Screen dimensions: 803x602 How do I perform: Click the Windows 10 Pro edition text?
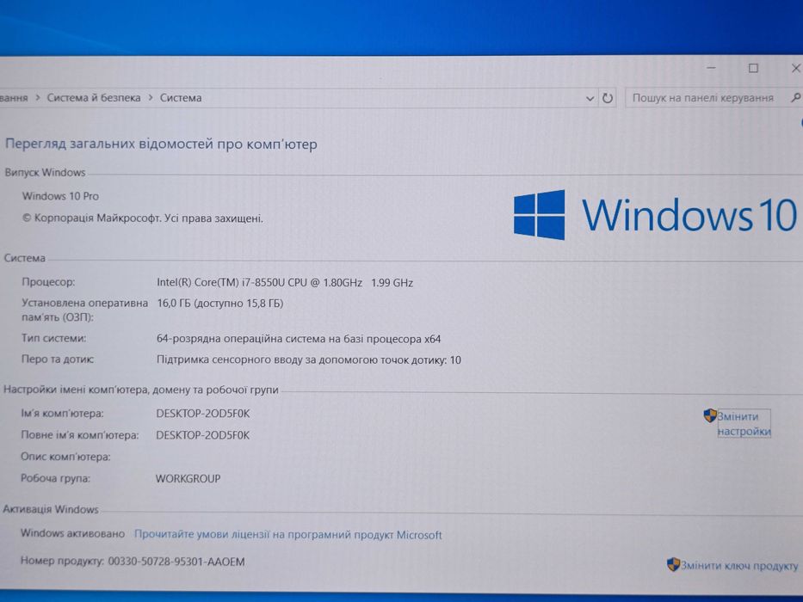tap(60, 196)
